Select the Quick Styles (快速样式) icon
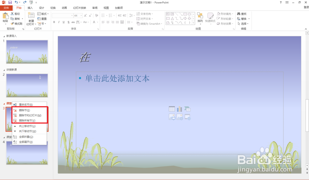This screenshot has height=180, width=309. (x=210, y=19)
